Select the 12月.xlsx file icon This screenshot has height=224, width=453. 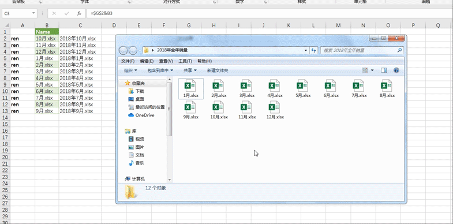coord(275,107)
